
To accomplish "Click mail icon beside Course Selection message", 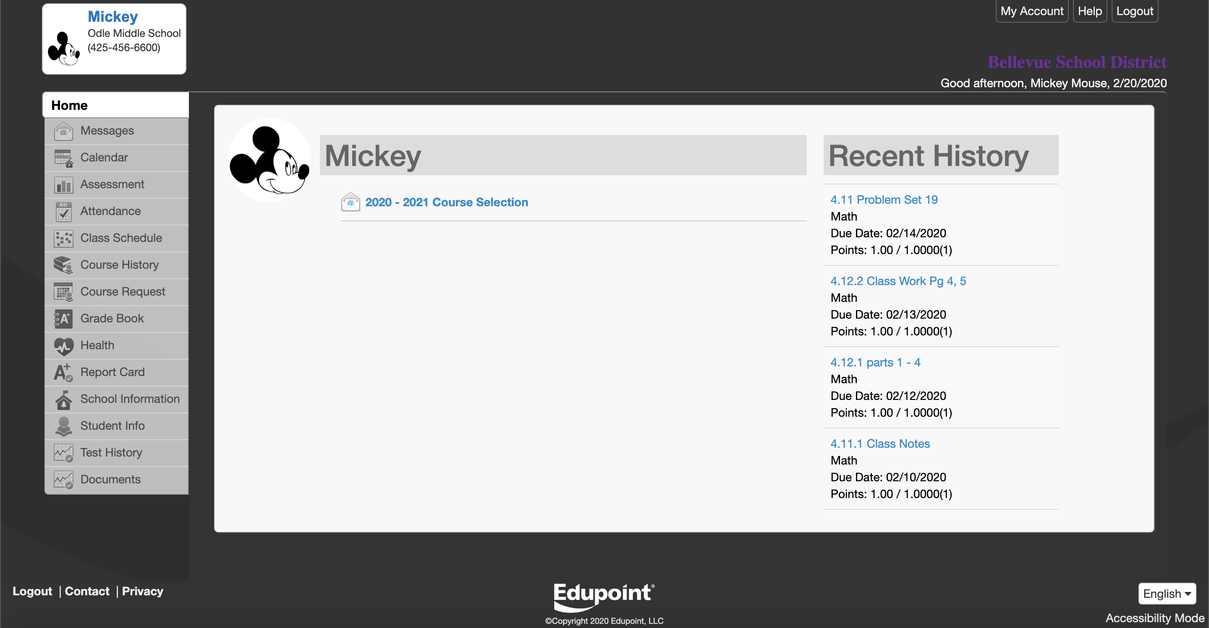I will pyautogui.click(x=350, y=202).
